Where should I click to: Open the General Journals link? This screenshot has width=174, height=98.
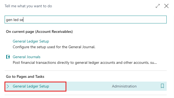point(27,57)
